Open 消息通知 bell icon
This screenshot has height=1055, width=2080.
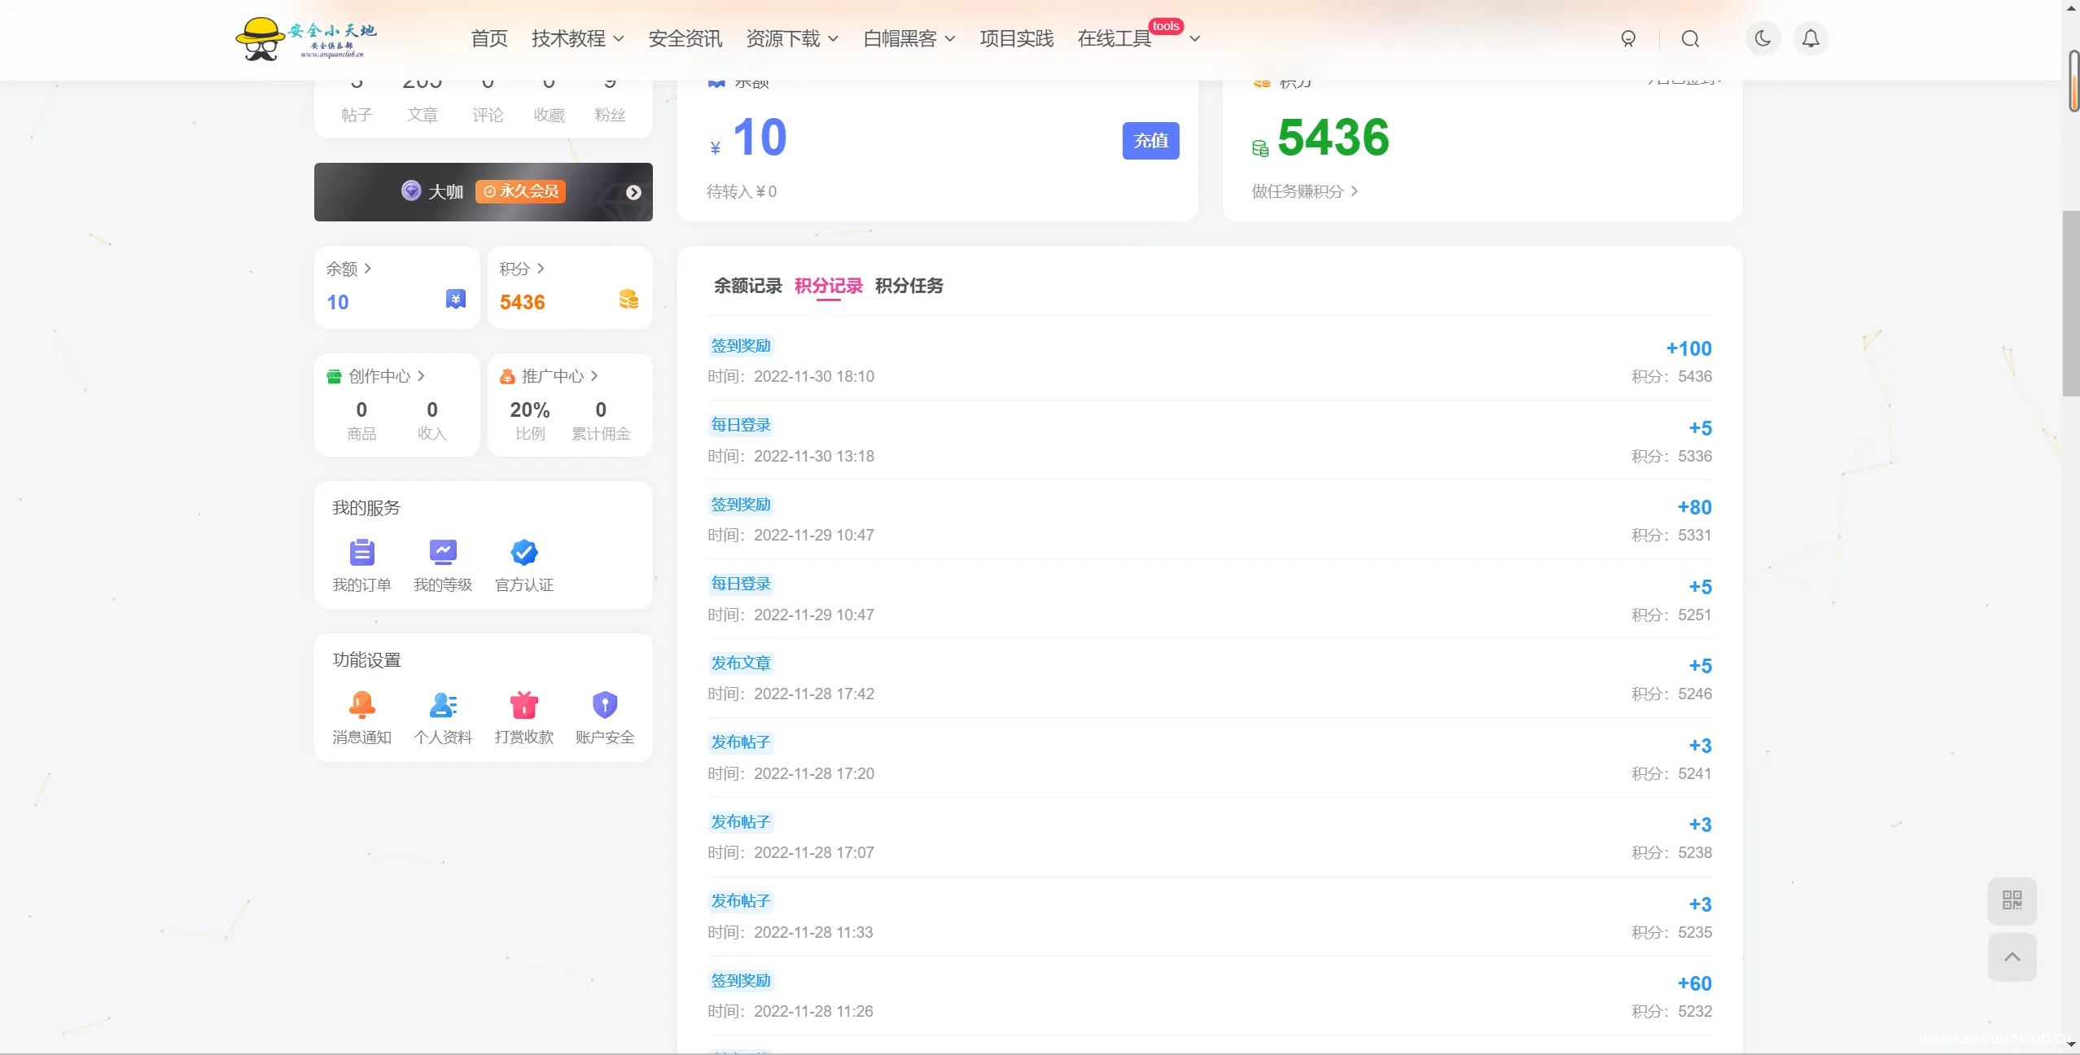[x=361, y=704]
